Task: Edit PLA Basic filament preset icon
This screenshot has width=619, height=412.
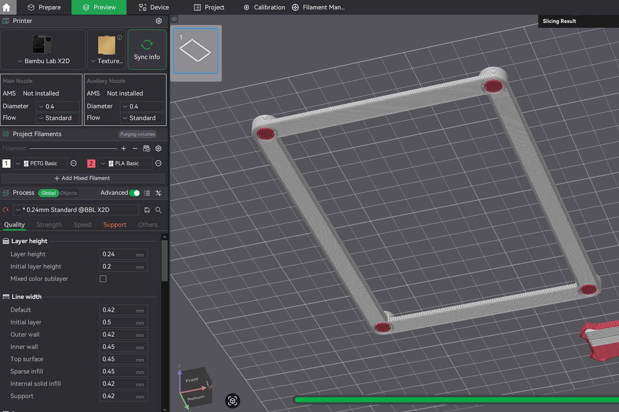Action: pos(158,164)
